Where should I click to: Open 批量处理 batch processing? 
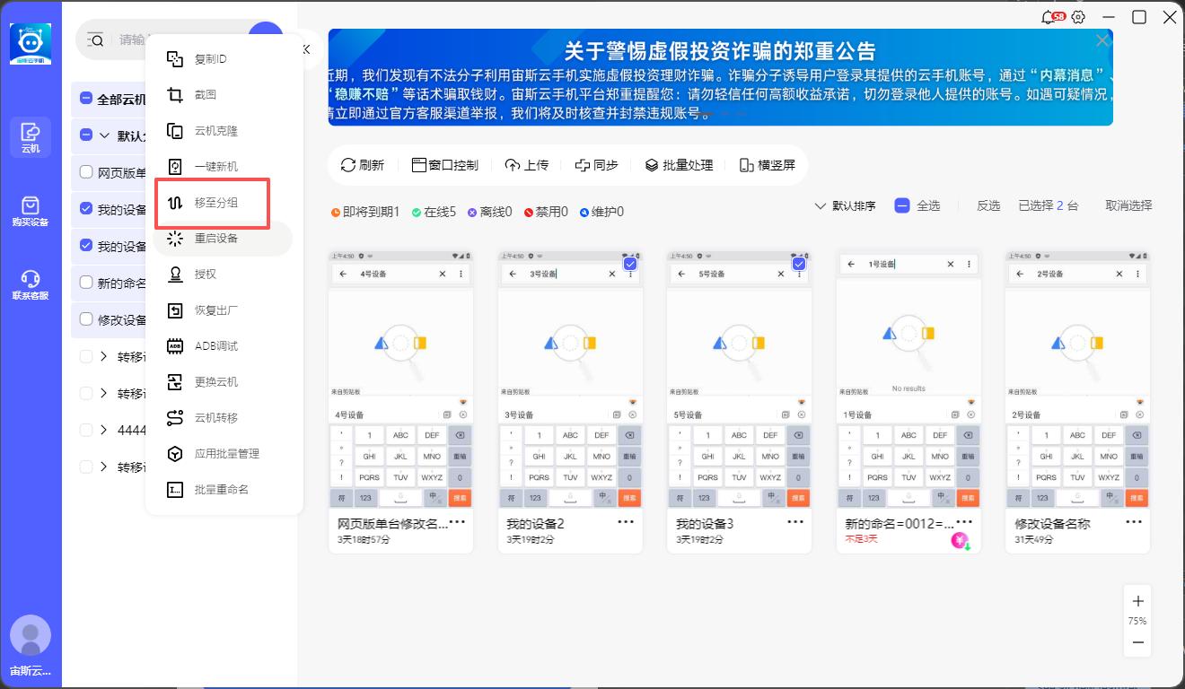[x=680, y=165]
